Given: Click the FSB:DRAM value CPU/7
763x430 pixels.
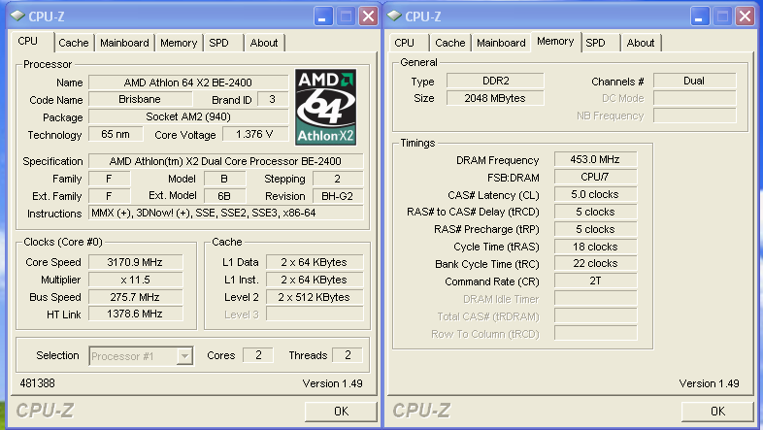Looking at the screenshot, I should click(595, 177).
